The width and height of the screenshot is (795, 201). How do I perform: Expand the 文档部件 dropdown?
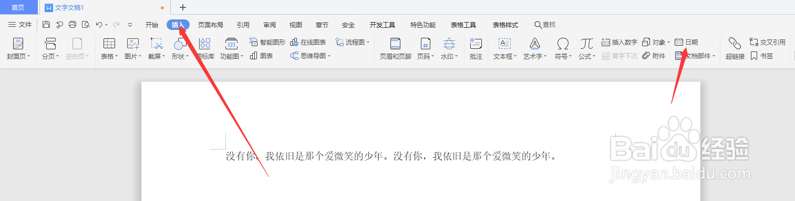(714, 56)
